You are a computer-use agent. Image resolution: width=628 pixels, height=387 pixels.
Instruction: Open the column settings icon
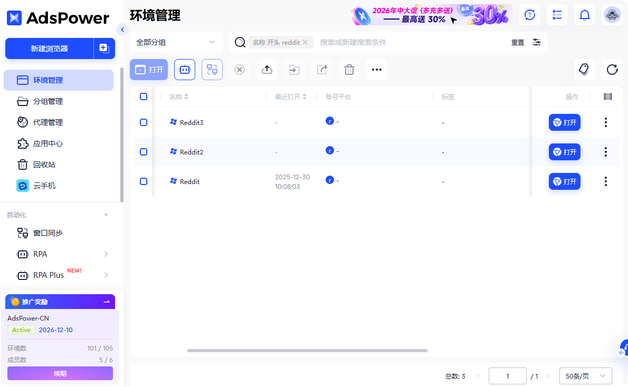pyautogui.click(x=607, y=96)
